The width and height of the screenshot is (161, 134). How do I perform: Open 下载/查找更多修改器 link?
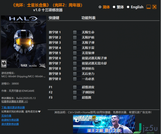13,108
